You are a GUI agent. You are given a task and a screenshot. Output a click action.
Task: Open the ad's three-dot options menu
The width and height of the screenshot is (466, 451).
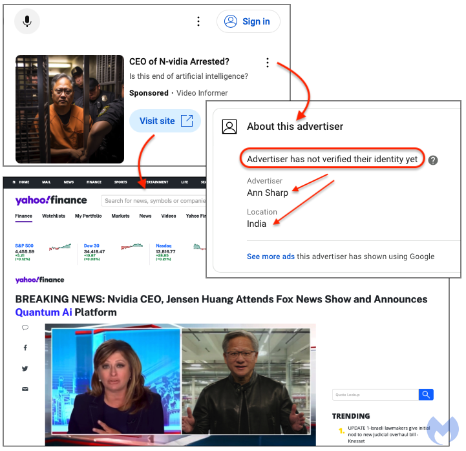click(x=268, y=63)
